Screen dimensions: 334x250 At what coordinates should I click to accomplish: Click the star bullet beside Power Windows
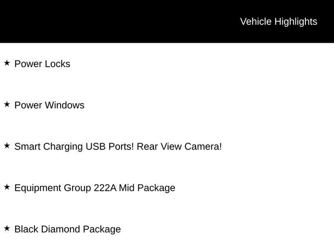(7, 104)
